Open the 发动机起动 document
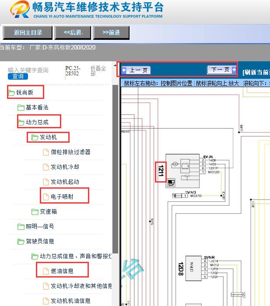Screen dimensions: 270x306 click(65, 182)
